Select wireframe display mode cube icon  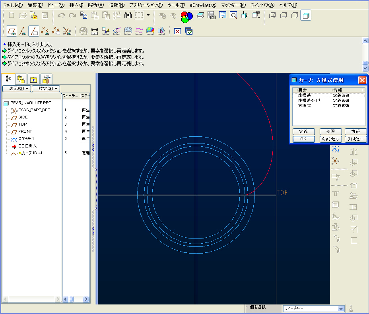tap(272, 16)
